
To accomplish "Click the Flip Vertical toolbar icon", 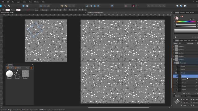I will (x=91, y=6).
